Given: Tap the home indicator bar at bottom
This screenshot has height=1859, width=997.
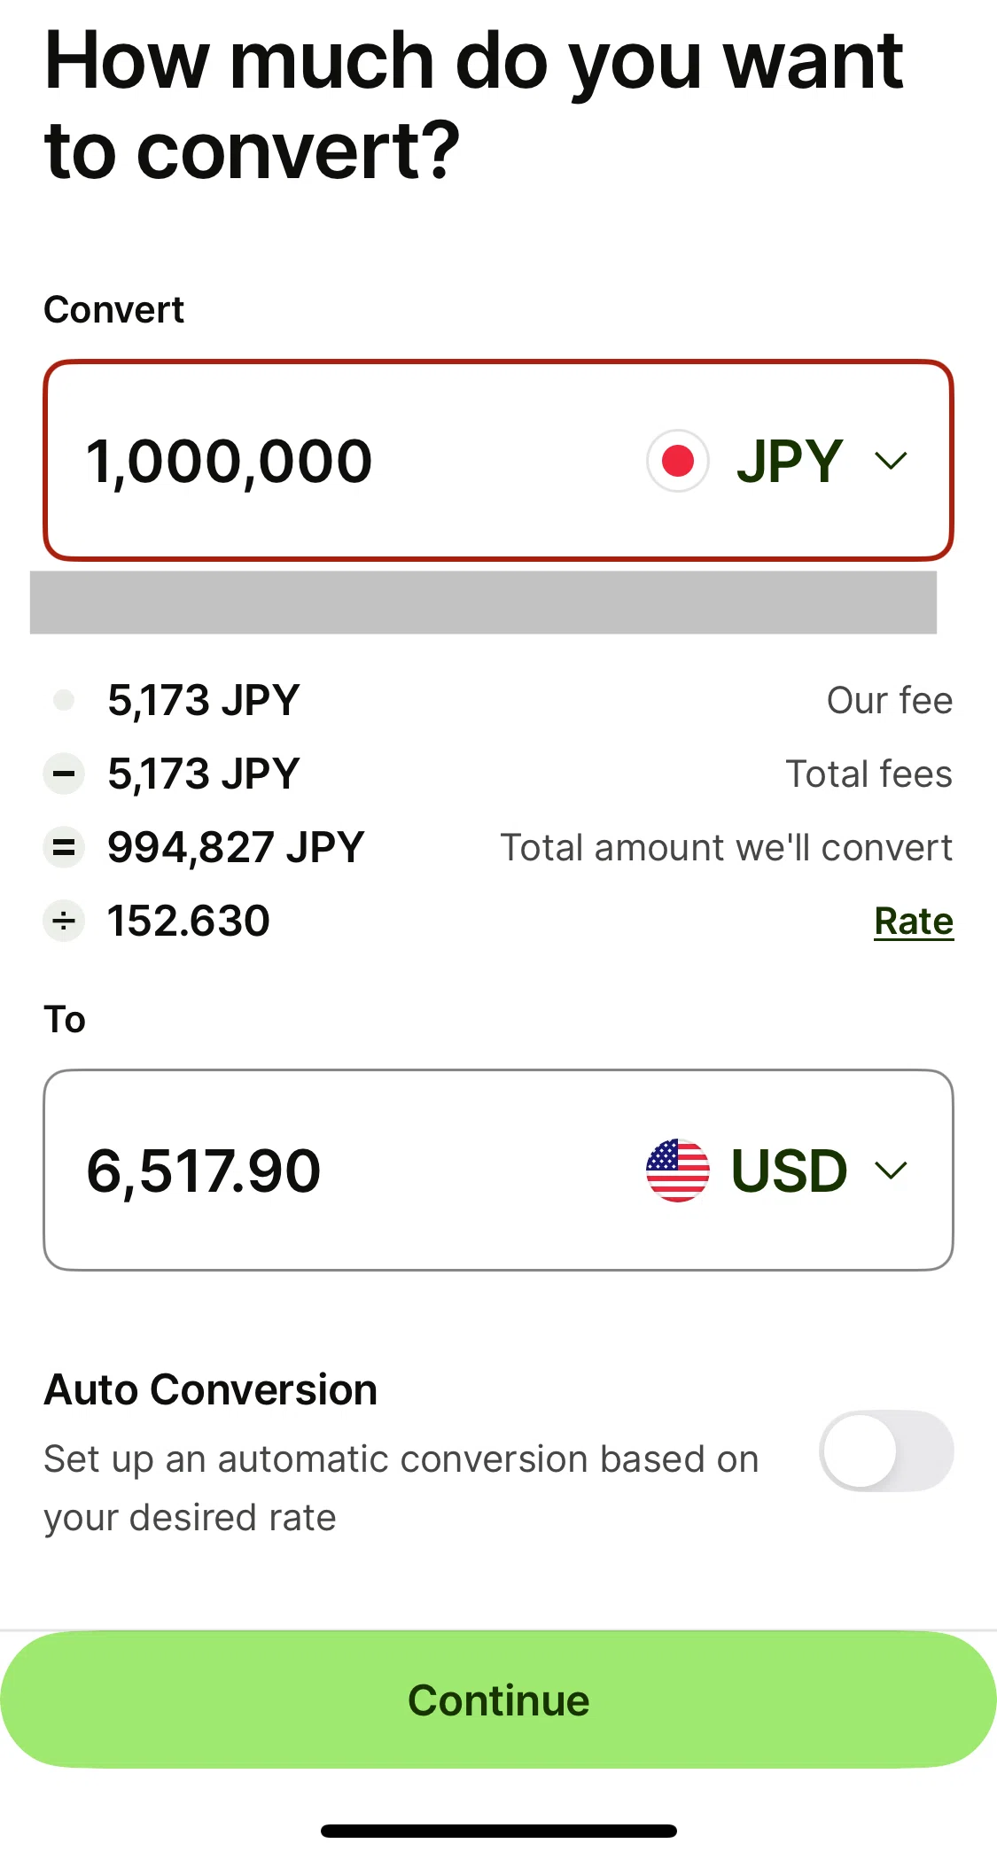Looking at the screenshot, I should point(498,1831).
